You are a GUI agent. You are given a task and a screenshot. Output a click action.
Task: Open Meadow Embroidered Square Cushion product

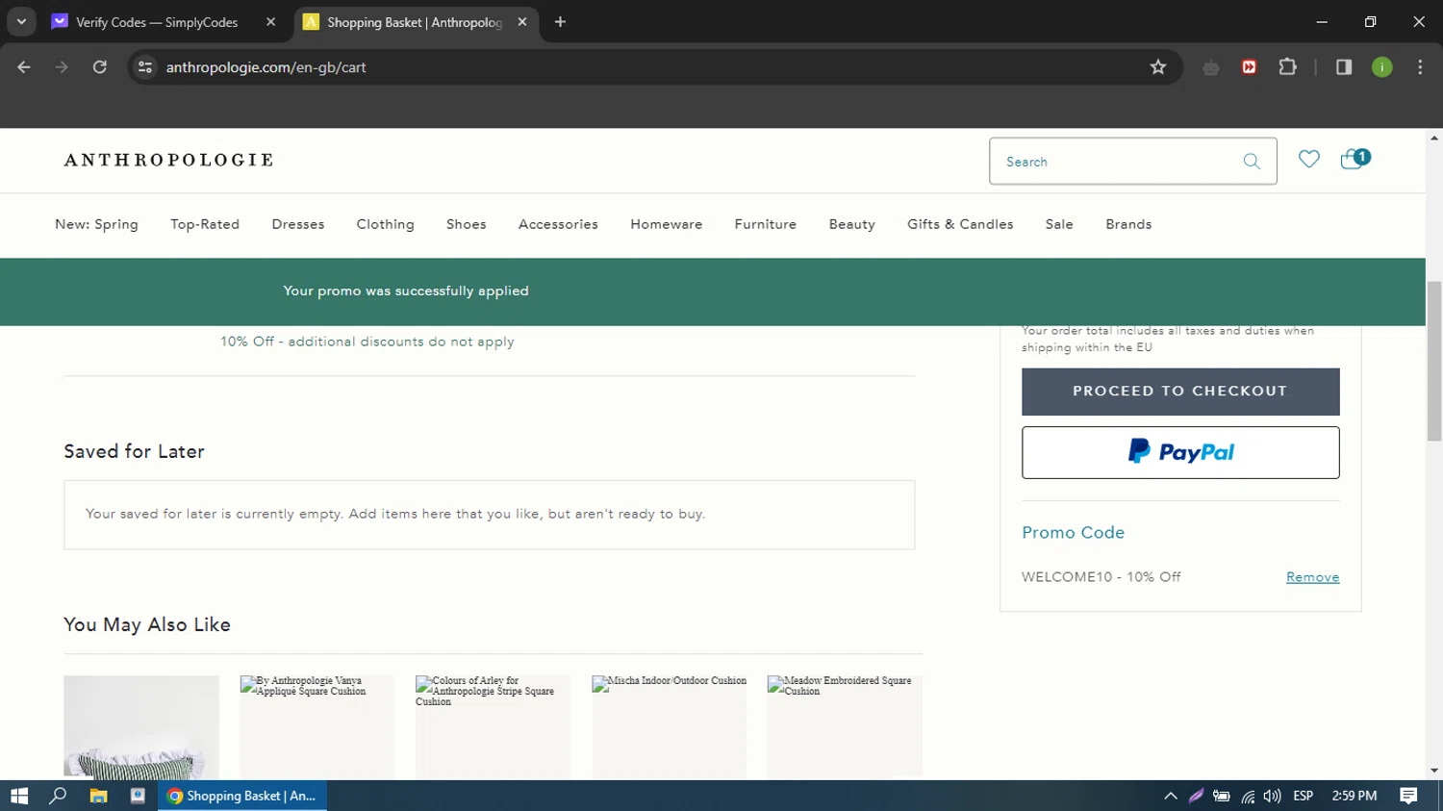(x=845, y=726)
